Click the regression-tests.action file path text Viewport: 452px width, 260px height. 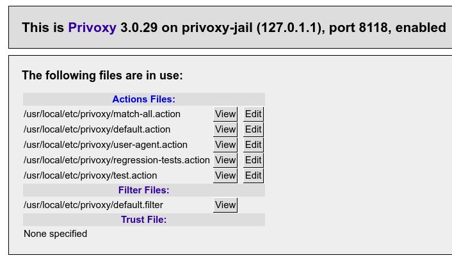(x=117, y=160)
